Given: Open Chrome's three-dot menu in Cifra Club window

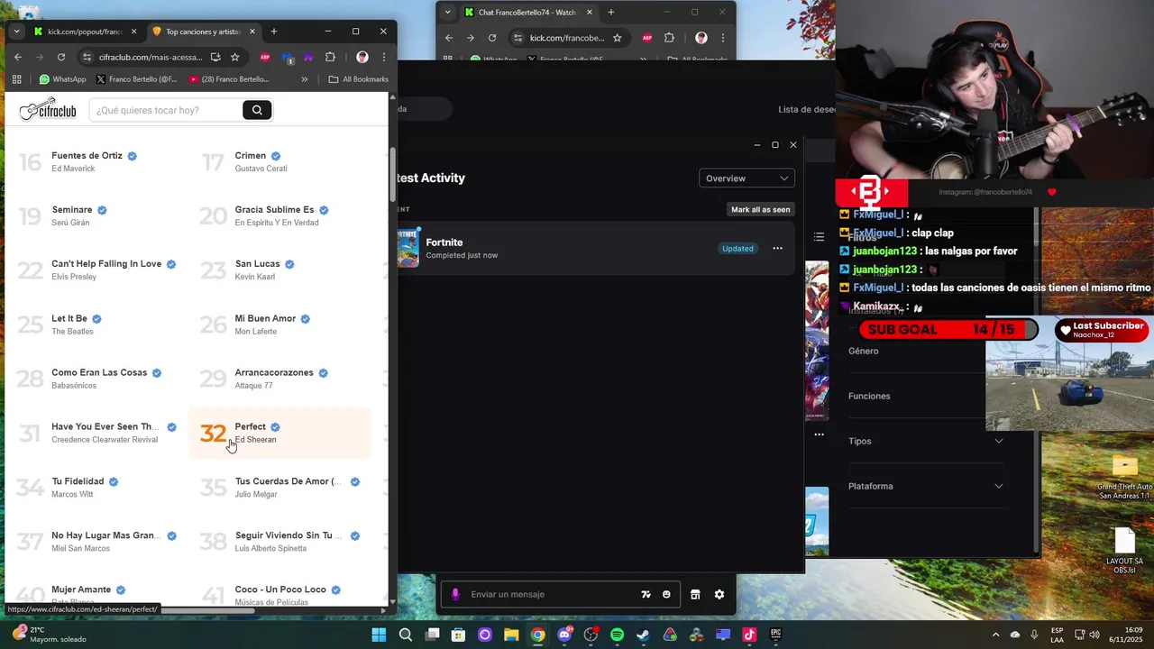Looking at the screenshot, I should [x=384, y=57].
